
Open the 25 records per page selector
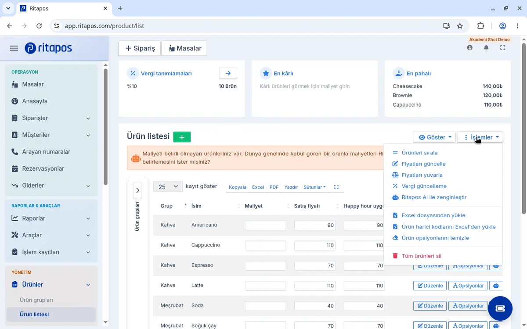coord(168,187)
